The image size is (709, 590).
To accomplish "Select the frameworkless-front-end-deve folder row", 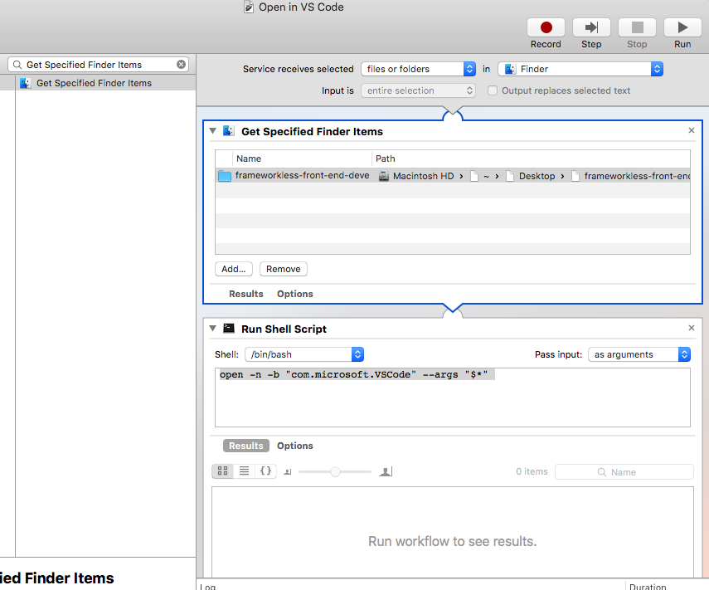I will click(453, 176).
